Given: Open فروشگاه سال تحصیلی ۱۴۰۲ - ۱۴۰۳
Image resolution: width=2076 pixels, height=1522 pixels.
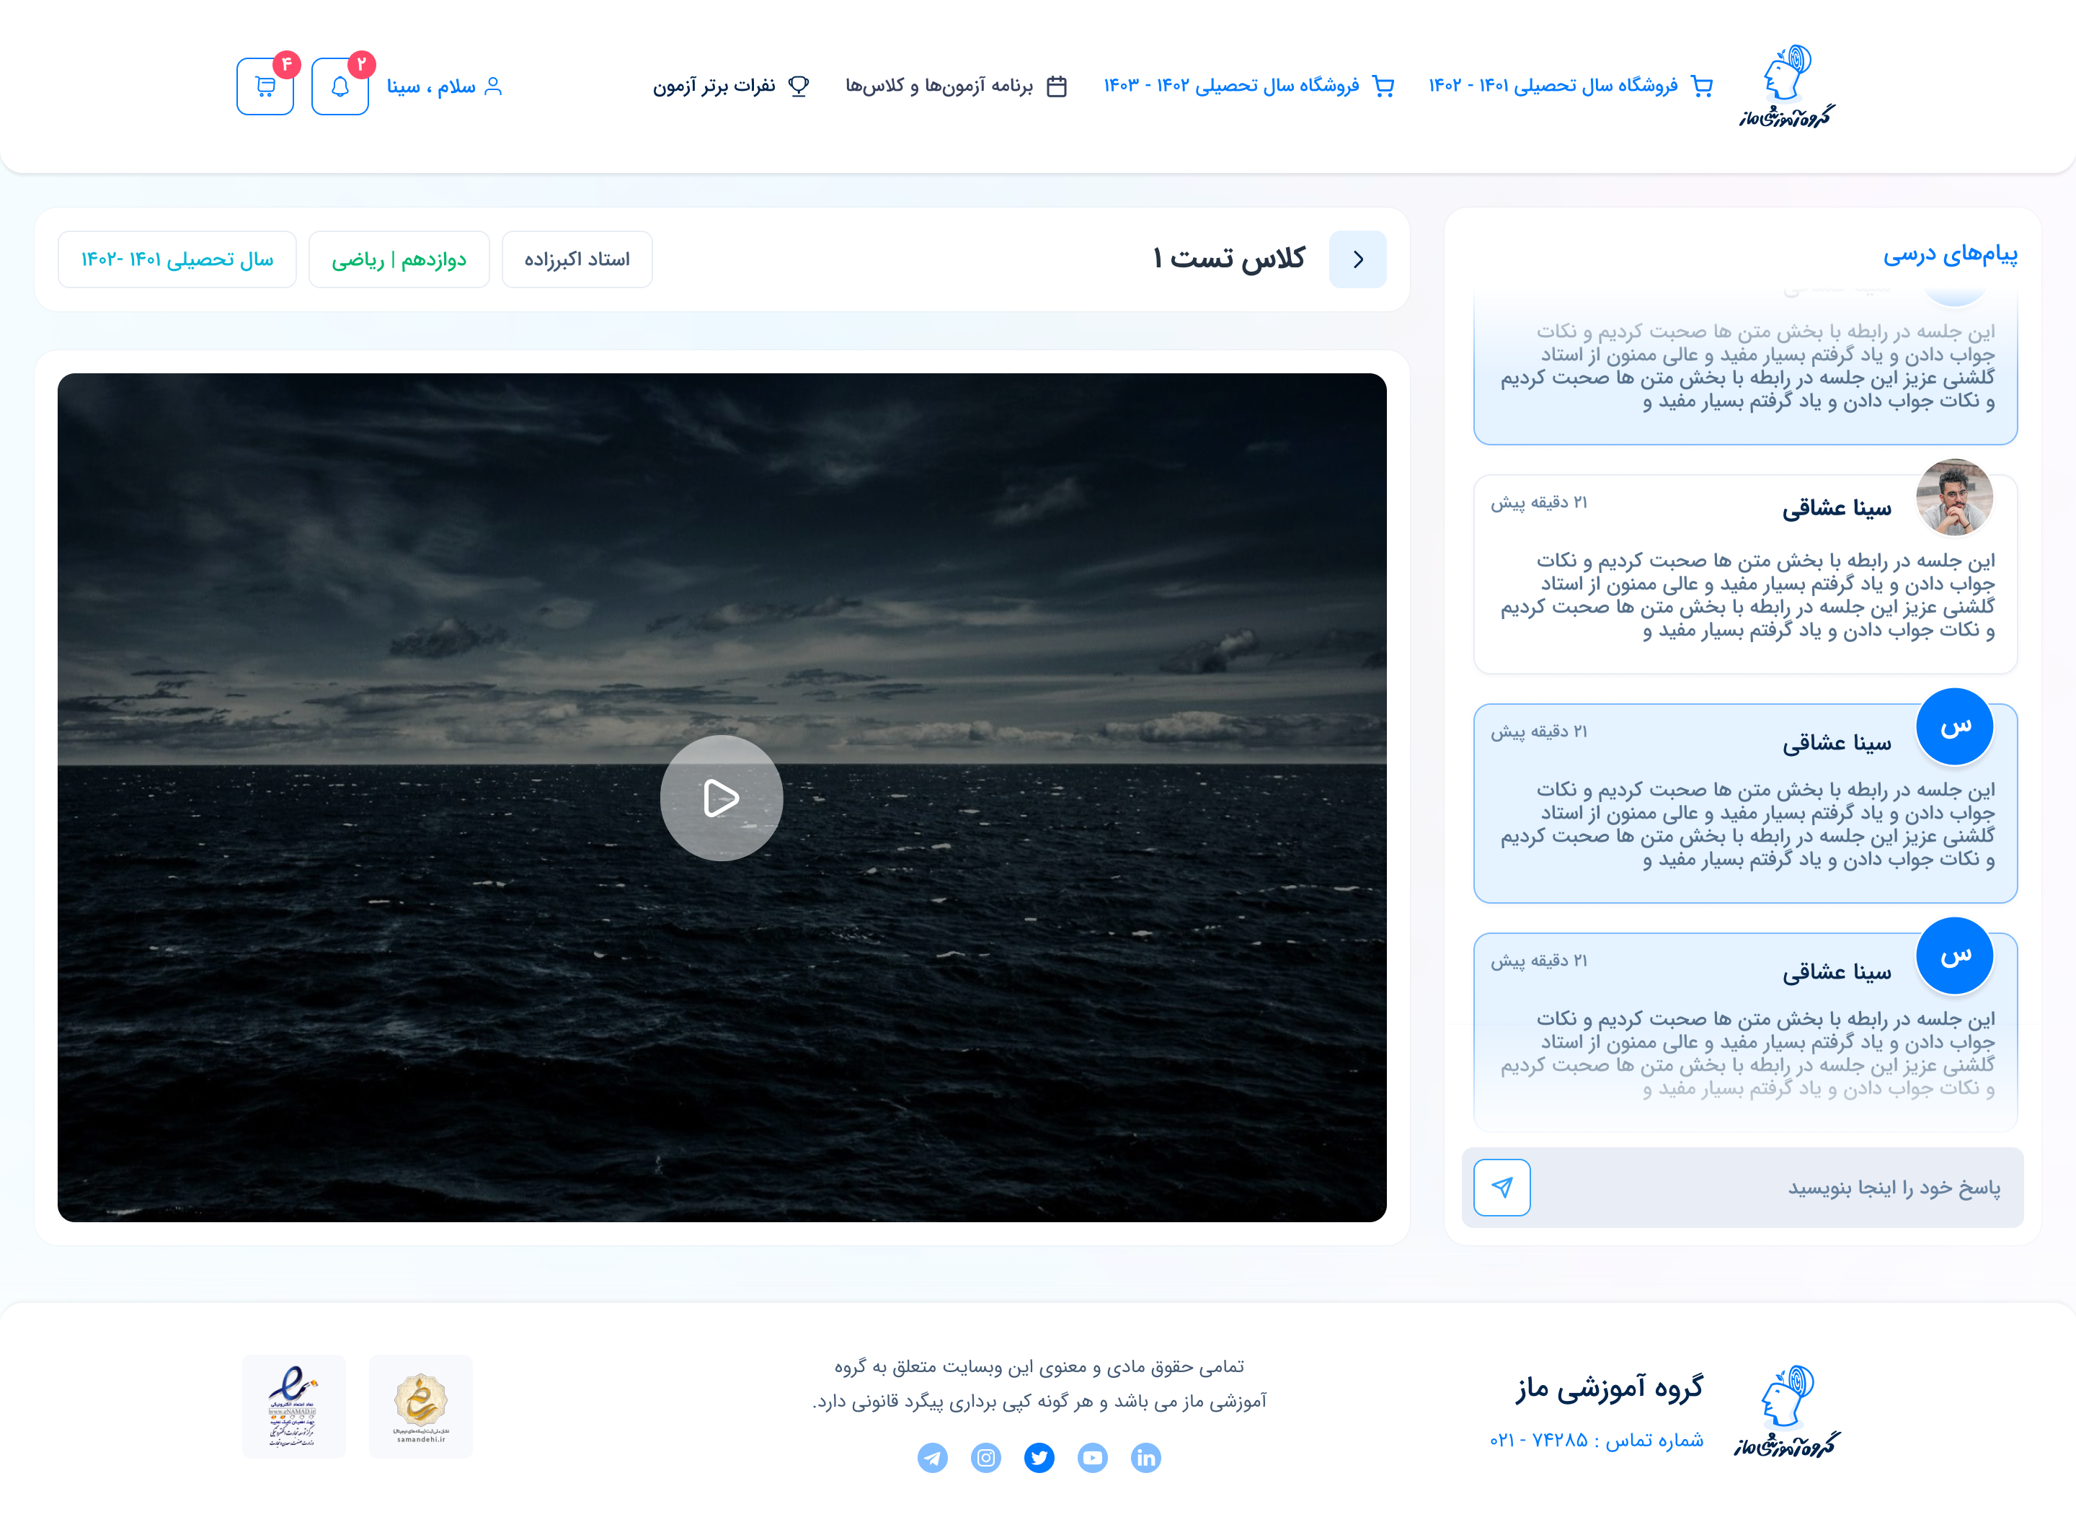Looking at the screenshot, I should pyautogui.click(x=1248, y=86).
